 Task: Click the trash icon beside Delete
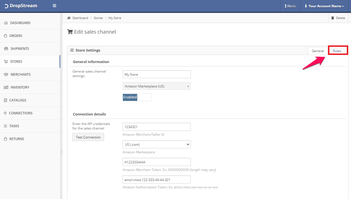333,18
